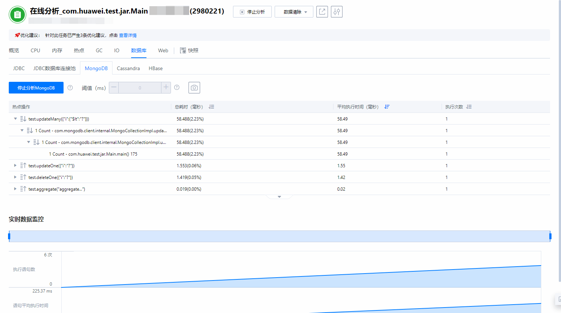Screen dimensions: 561x313
Task: Sort by 总耗时 column icon
Action: click(211, 107)
